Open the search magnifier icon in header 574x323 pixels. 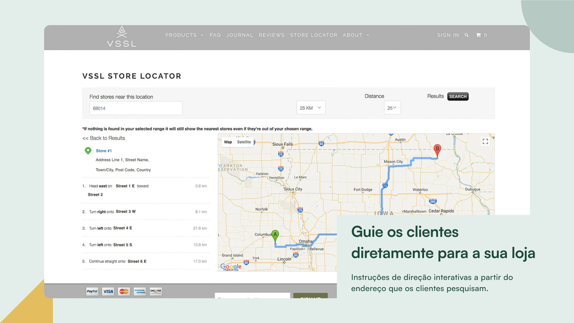466,35
